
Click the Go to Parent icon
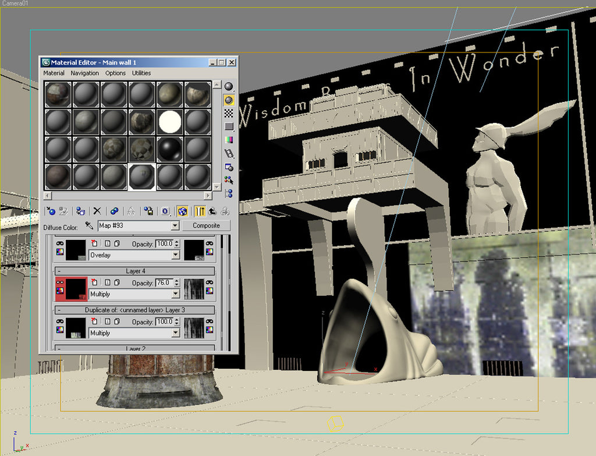point(212,211)
